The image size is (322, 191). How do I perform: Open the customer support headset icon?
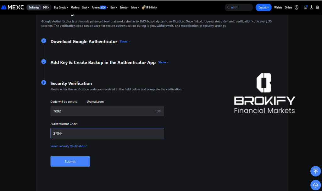pyautogui.click(x=315, y=185)
